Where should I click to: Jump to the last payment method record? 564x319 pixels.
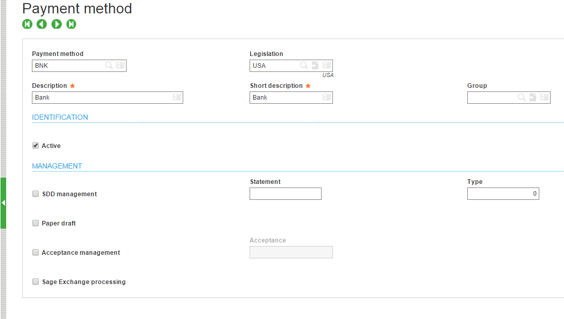click(72, 24)
